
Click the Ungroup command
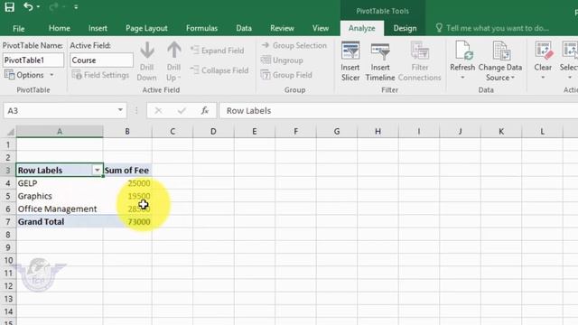[x=282, y=60]
